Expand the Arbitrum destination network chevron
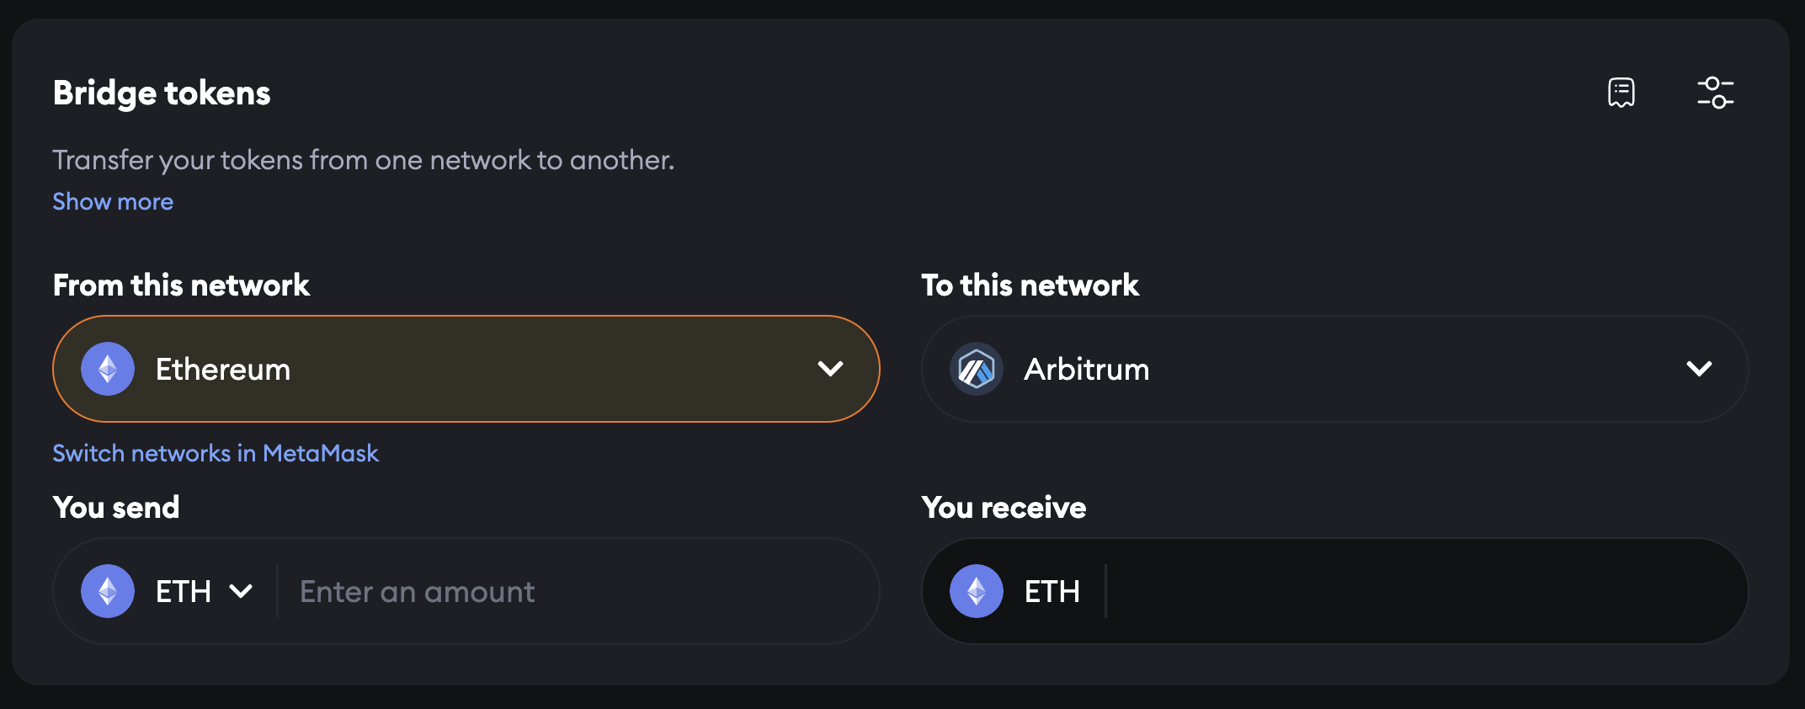 pyautogui.click(x=1699, y=369)
